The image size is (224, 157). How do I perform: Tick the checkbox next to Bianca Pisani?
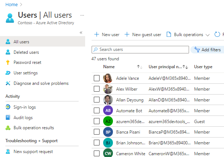pos(96,132)
